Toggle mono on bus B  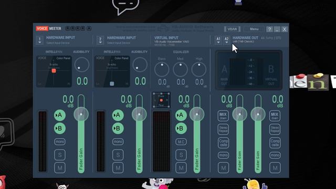[x=275, y=155]
